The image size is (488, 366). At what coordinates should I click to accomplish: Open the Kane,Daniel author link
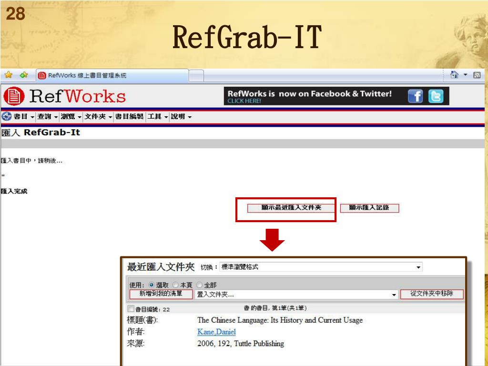(217, 332)
